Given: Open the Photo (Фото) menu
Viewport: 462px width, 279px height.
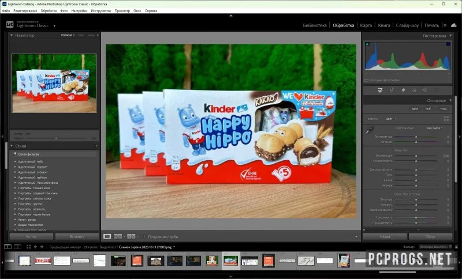Looking at the screenshot, I should coord(64,10).
